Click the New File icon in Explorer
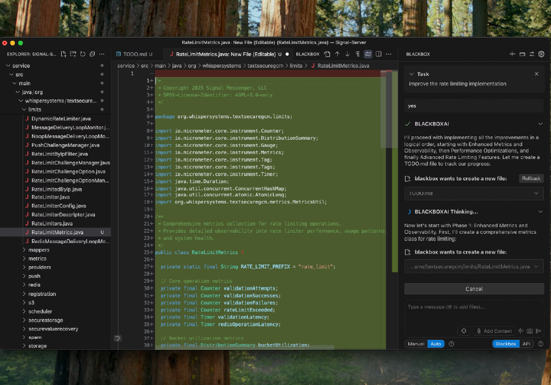The height and width of the screenshot is (385, 551). click(x=64, y=54)
